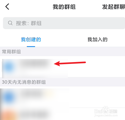Select the 常用群组 section header
This screenshot has width=125, height=120.
(x=62, y=52)
